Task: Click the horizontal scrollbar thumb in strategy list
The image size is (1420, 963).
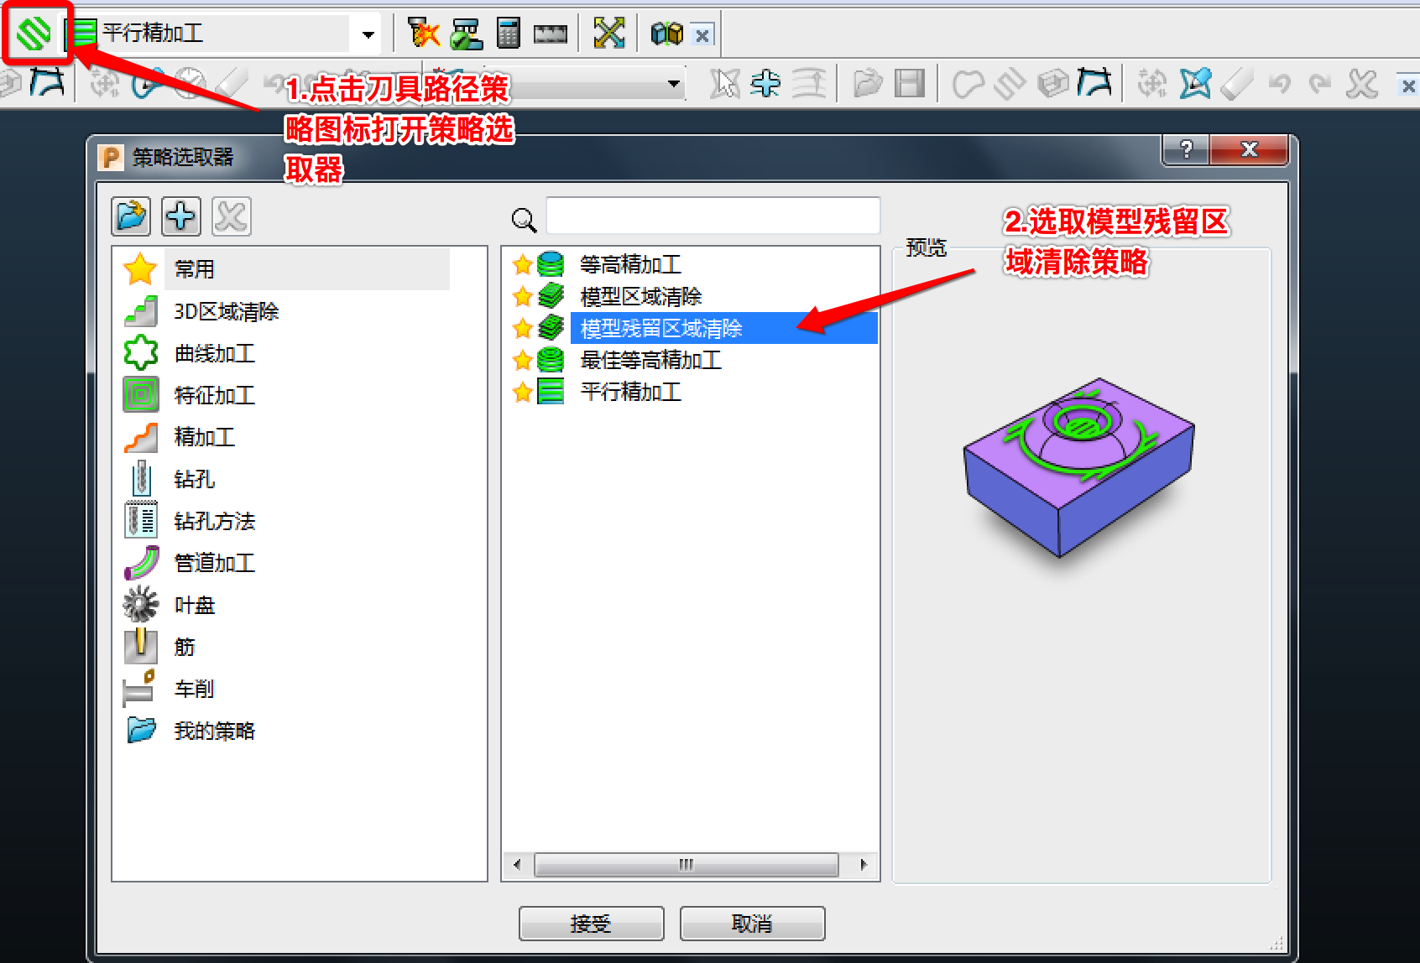Action: click(x=687, y=864)
